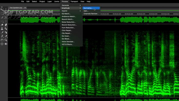The width and height of the screenshot is (179, 101).
Task: Open the Edit menu
Action: [28, 2]
